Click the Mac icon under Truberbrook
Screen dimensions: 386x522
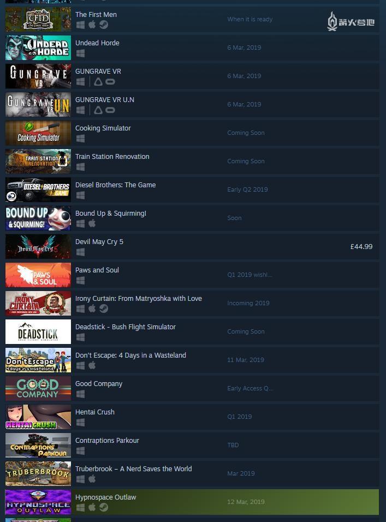coord(92,479)
